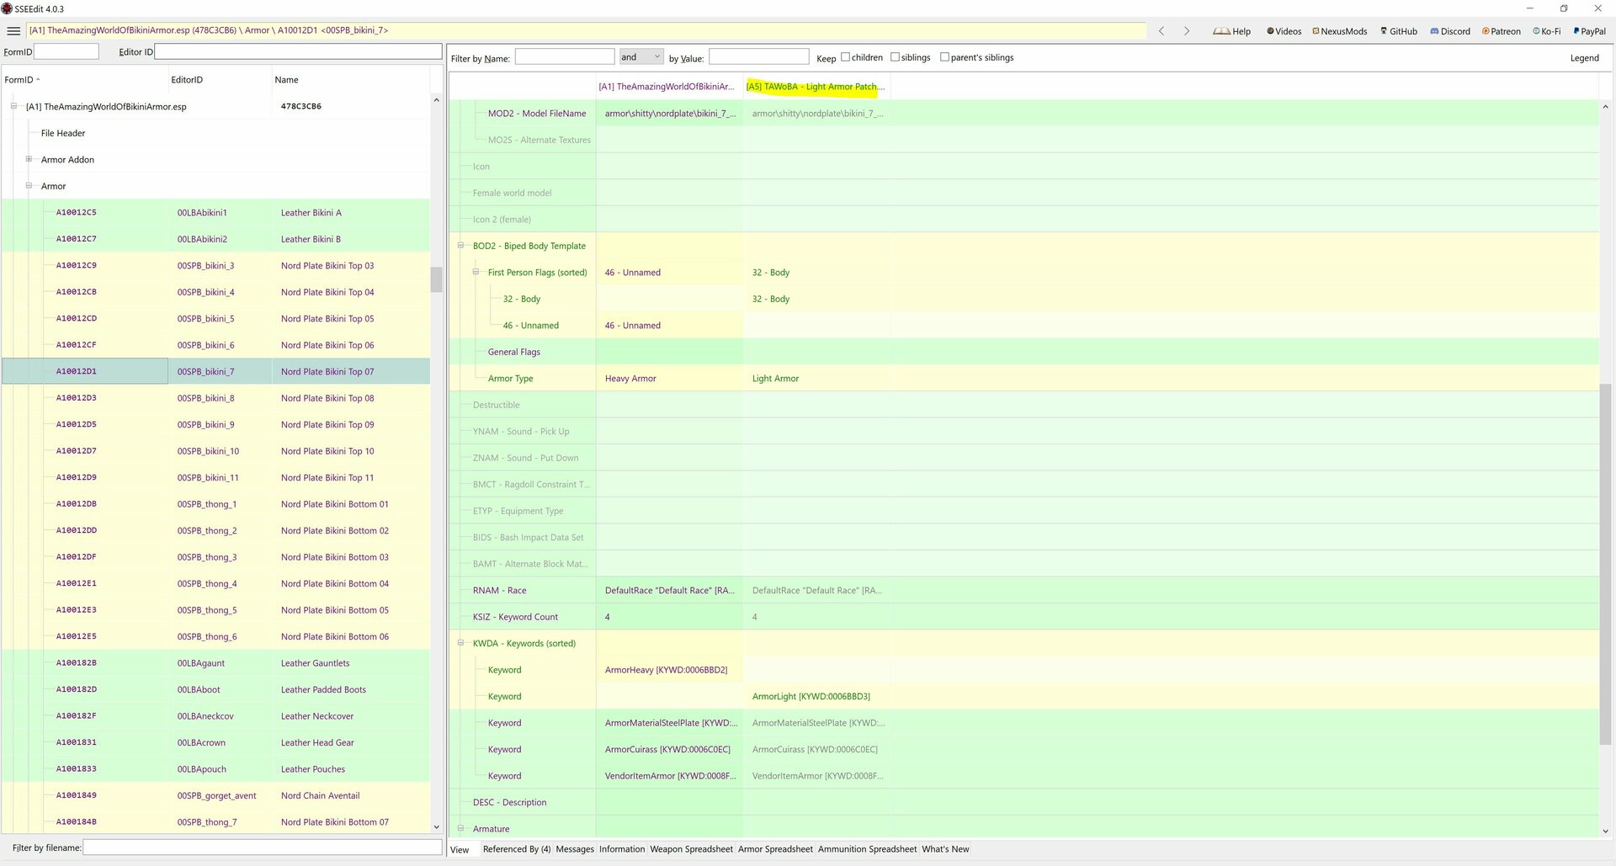Sort by the EditorID column header
Viewport: 1616px width, 866px height.
click(x=219, y=80)
